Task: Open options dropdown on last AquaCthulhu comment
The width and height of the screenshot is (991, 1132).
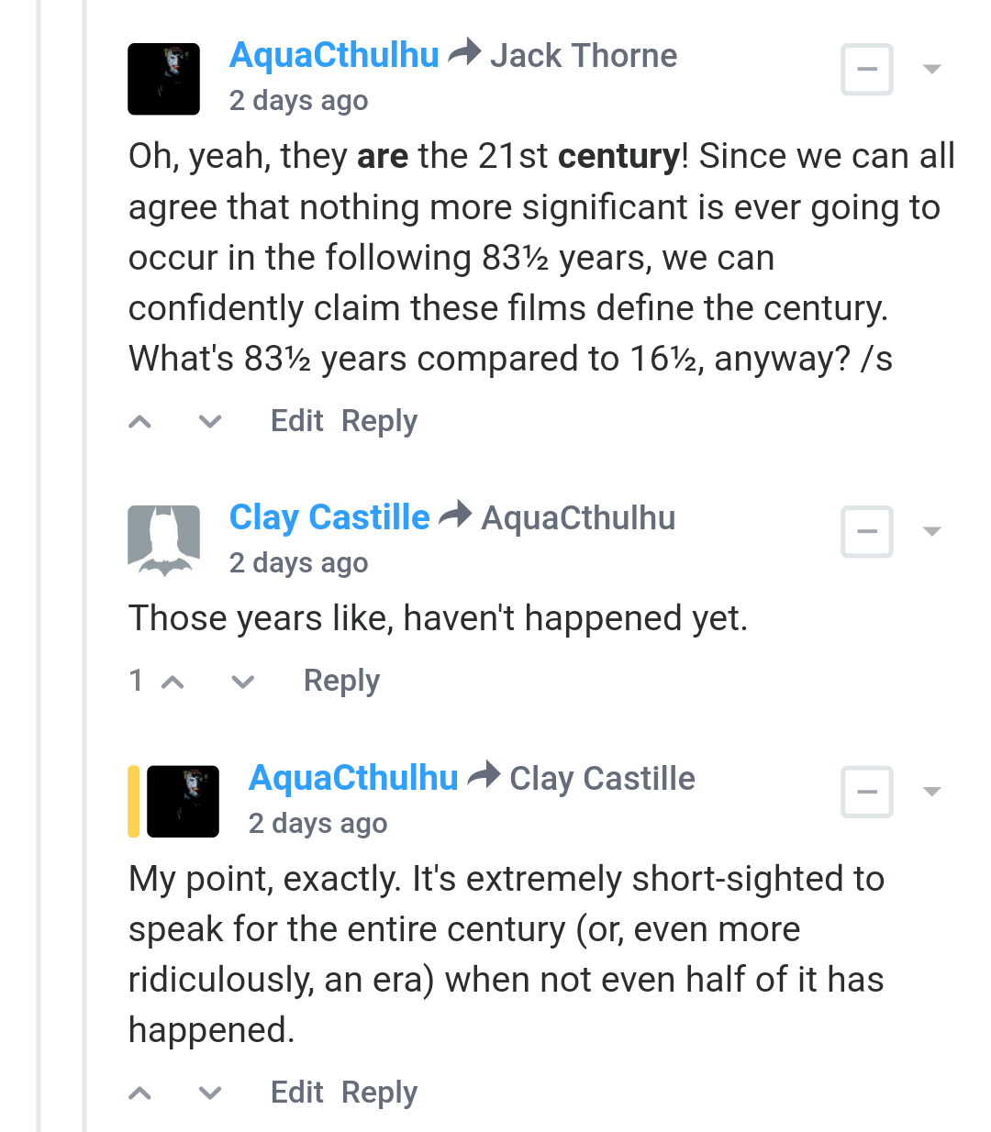Action: pyautogui.click(x=932, y=792)
